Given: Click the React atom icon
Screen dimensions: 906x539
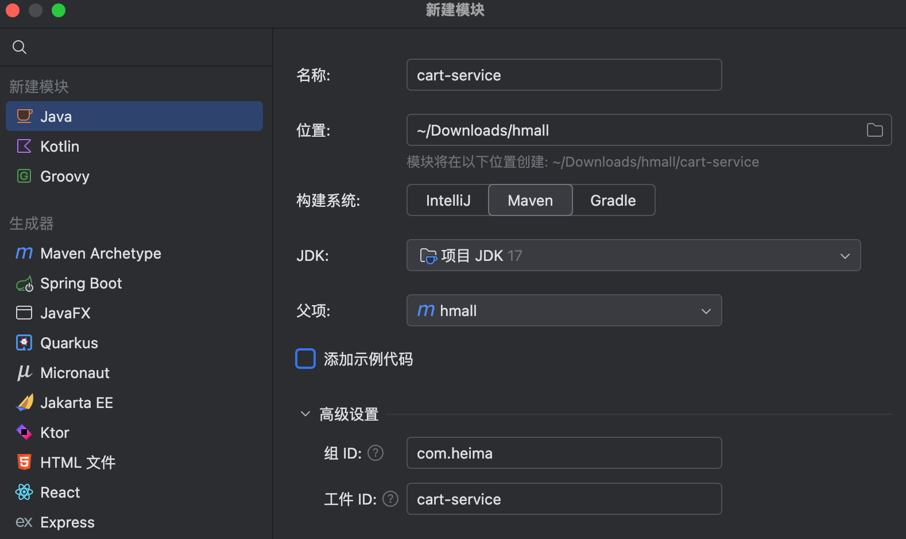Looking at the screenshot, I should click(x=24, y=492).
